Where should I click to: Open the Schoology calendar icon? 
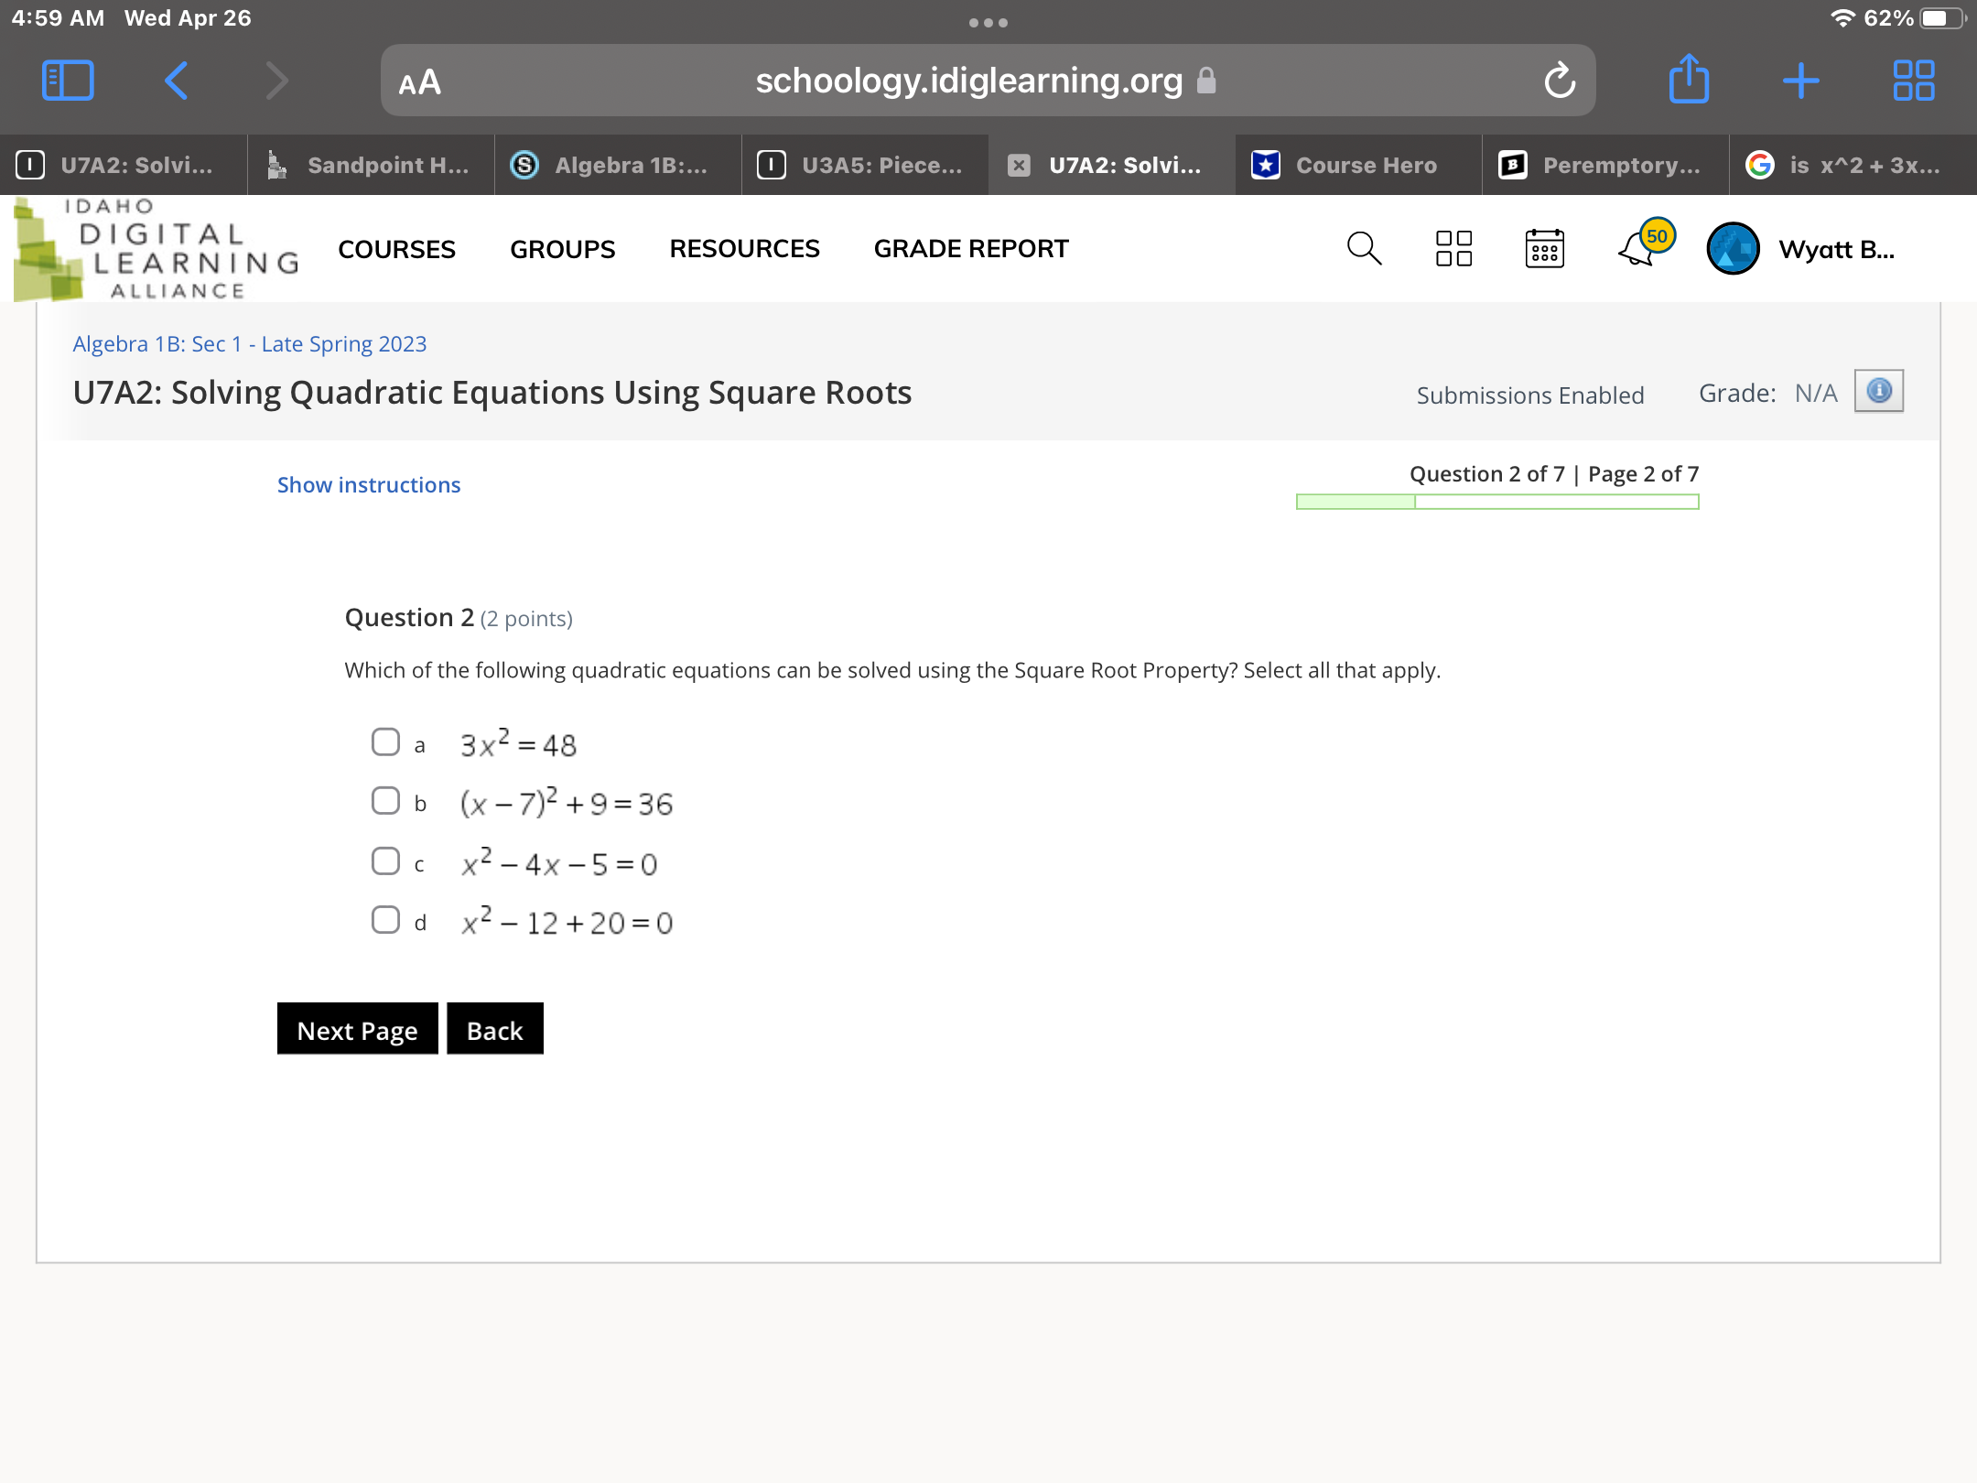(1544, 248)
